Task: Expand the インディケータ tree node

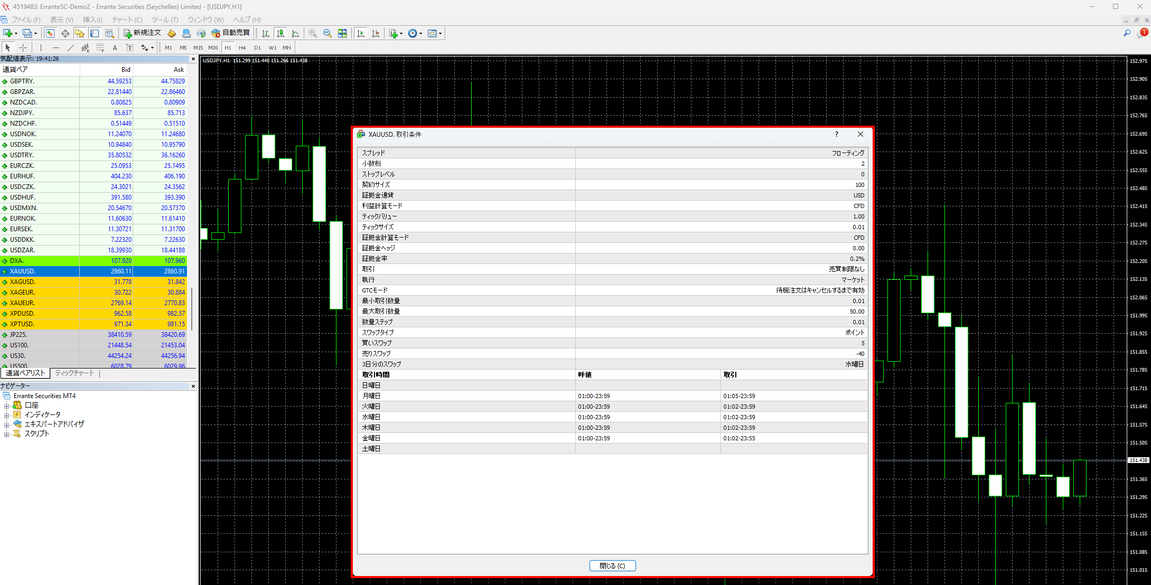Action: (7, 415)
